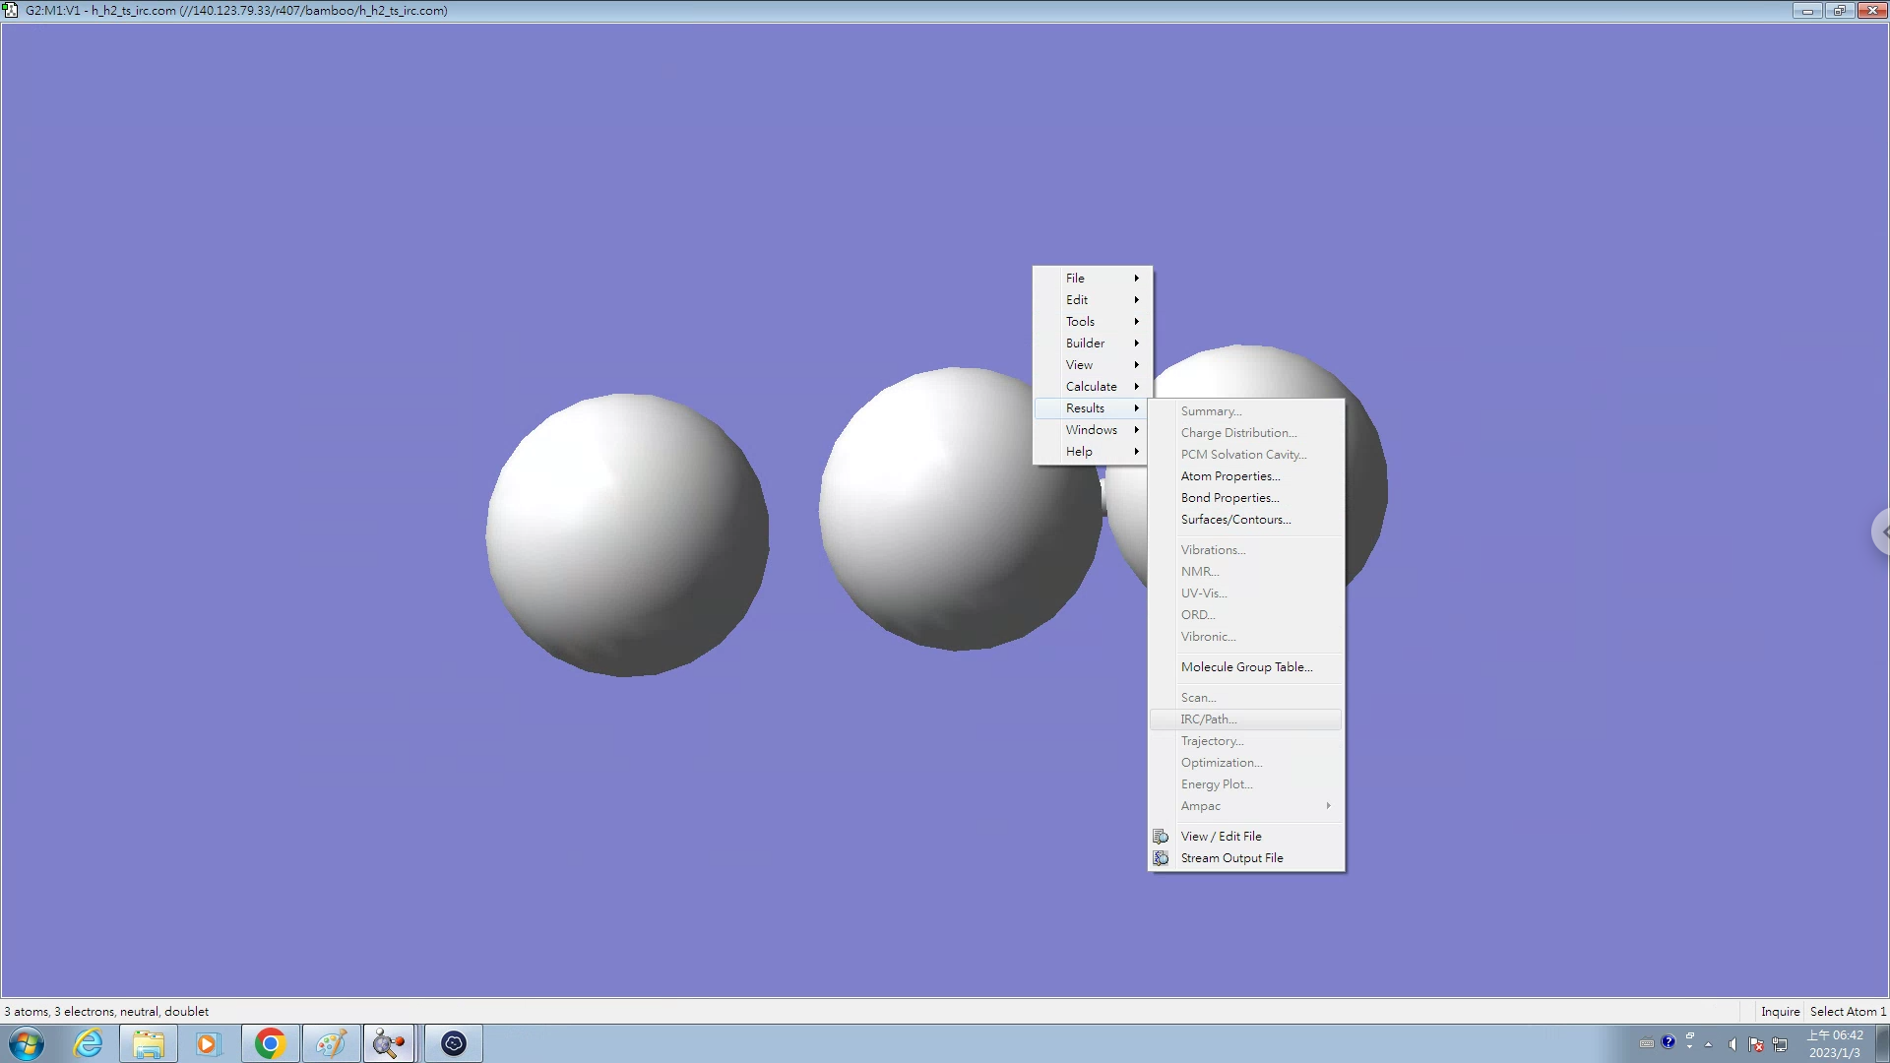Open Summary results
The image size is (1890, 1063).
pos(1245,411)
